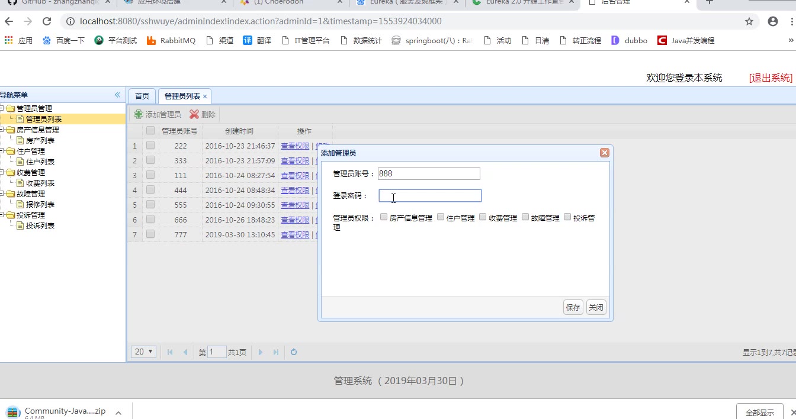Collapse the navigation menu panel
Viewport: 796px width, 419px height.
pos(117,95)
